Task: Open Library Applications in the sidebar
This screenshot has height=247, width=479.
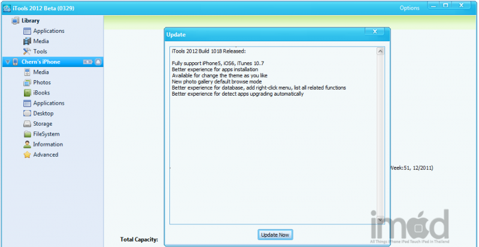Action: pyautogui.click(x=48, y=31)
